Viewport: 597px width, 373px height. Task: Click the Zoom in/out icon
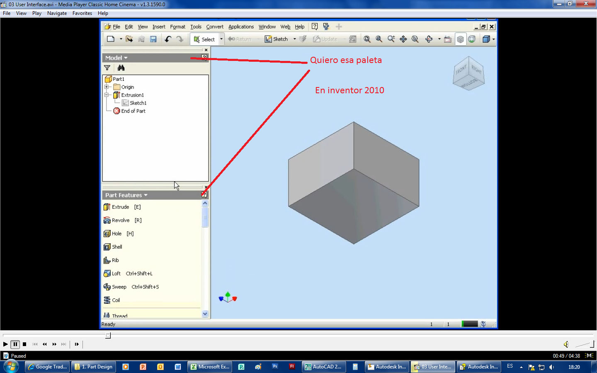391,39
